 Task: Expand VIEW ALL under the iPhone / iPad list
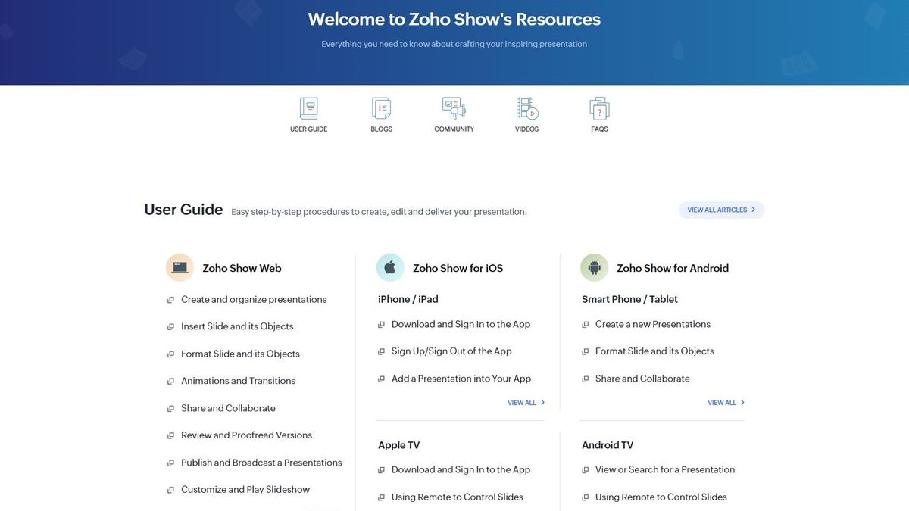point(526,402)
